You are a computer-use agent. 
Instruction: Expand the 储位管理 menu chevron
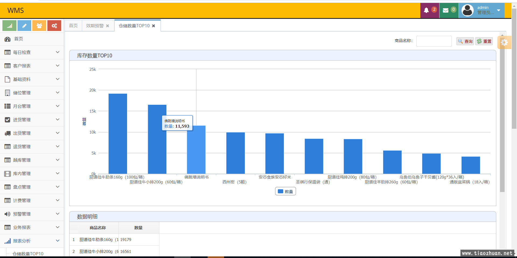click(x=57, y=92)
